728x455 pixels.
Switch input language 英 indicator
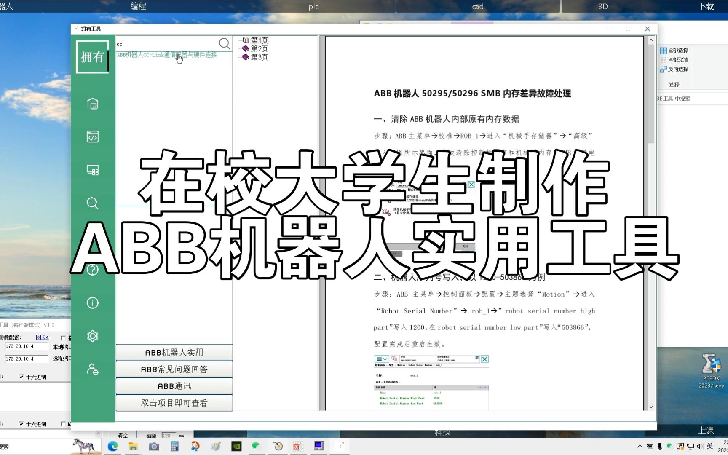(710, 446)
